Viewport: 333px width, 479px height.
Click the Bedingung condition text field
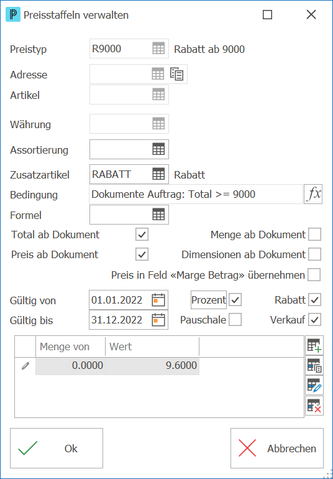[x=196, y=194]
